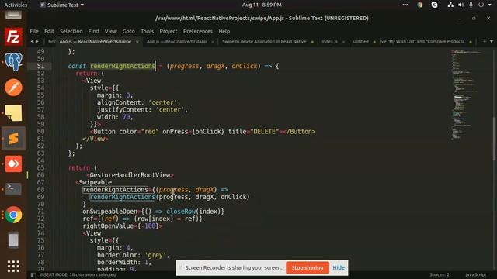Open the Selection menu
497x279 pixels.
[x=71, y=31]
